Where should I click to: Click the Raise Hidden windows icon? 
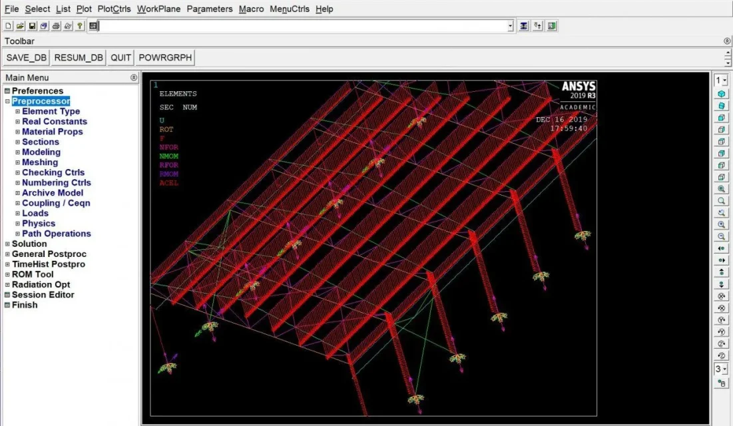(x=523, y=26)
